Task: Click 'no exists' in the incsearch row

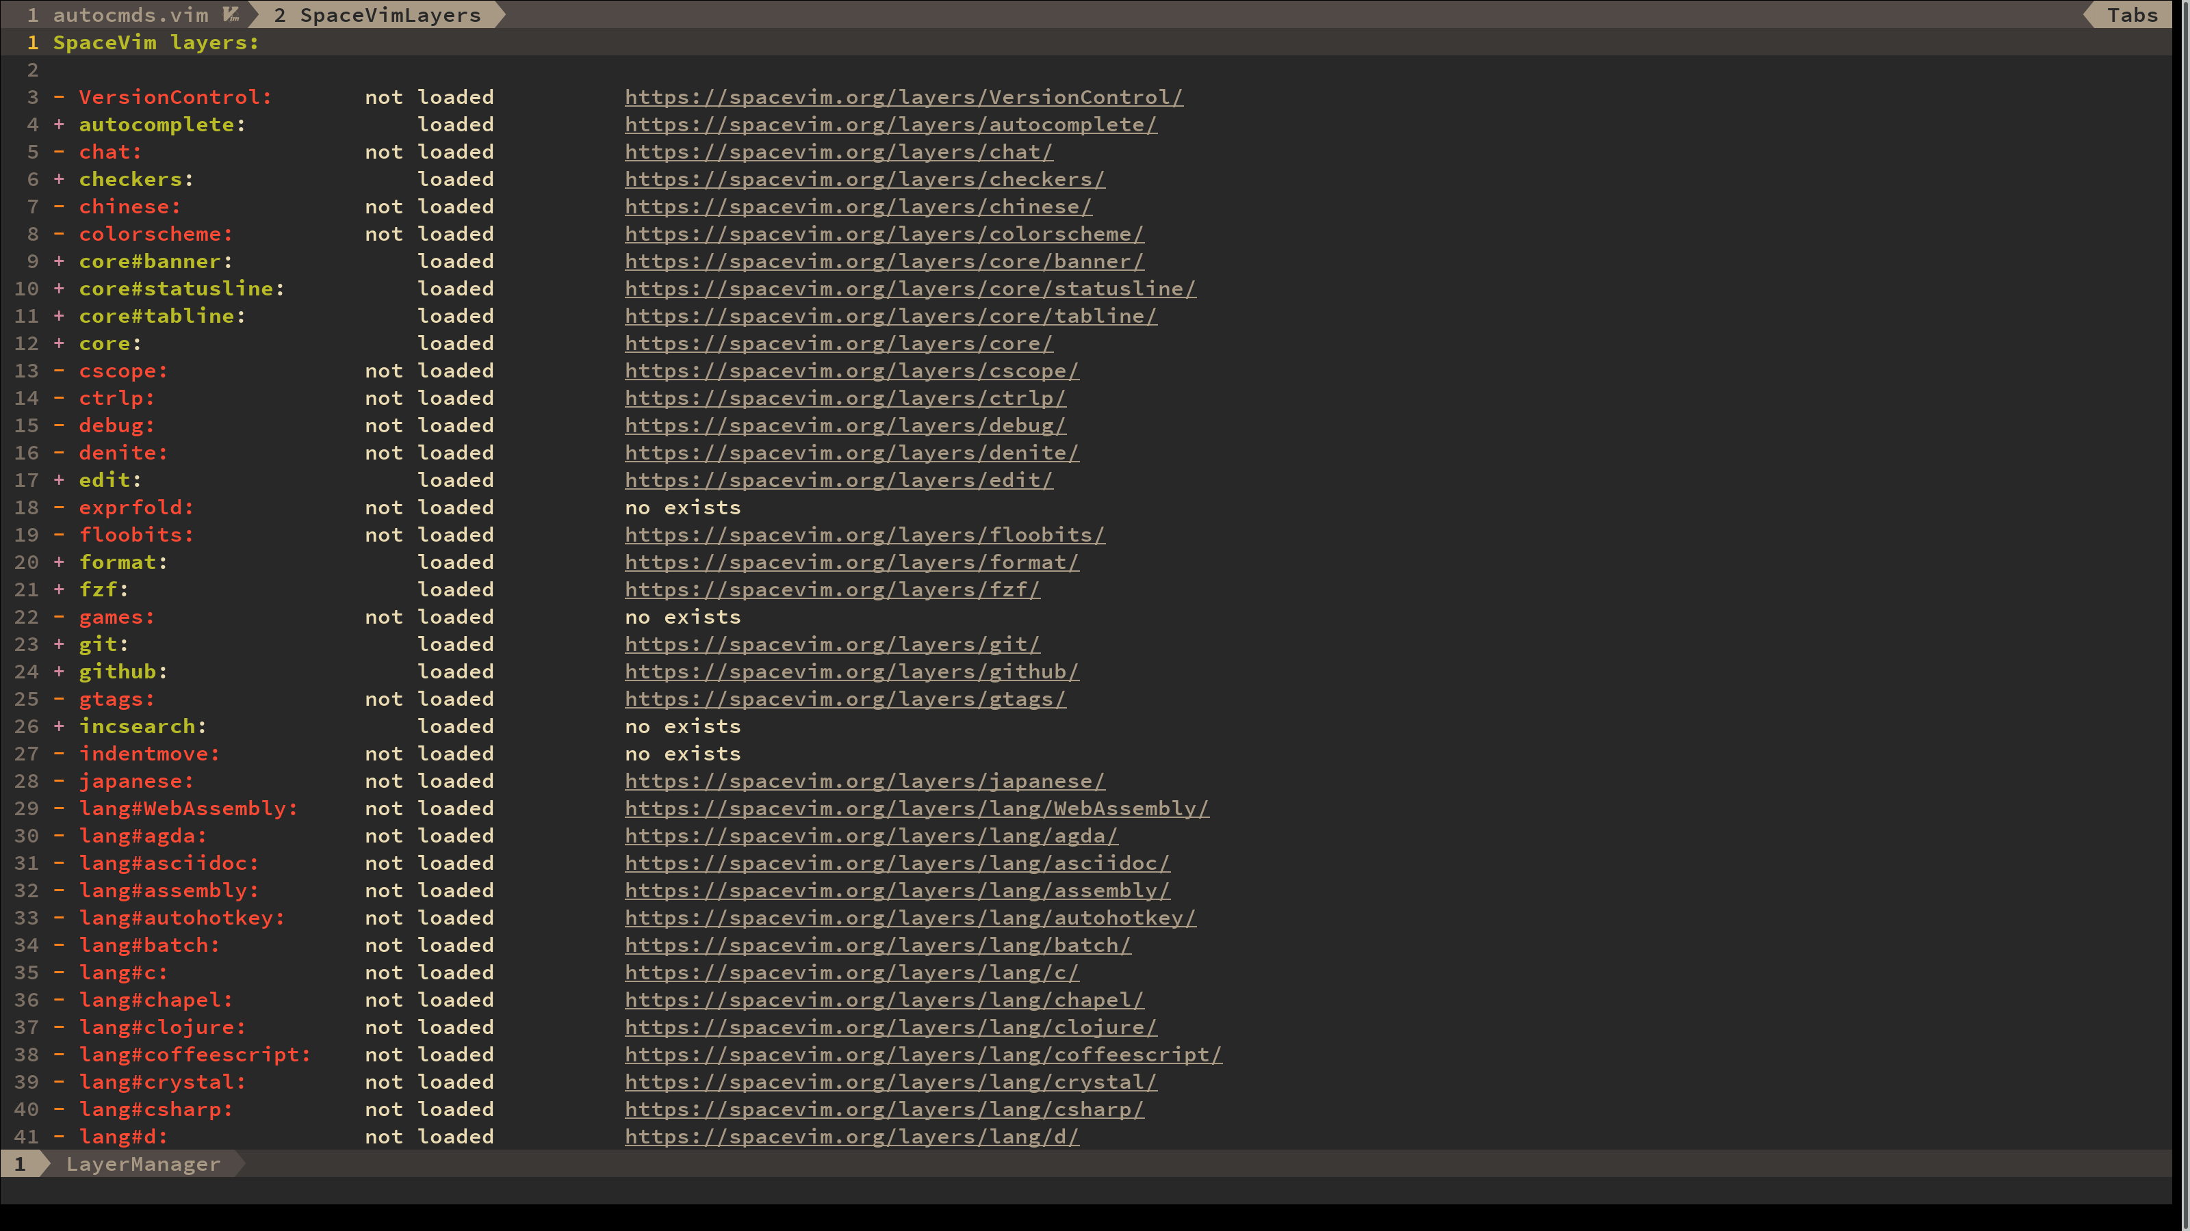Action: coord(683,726)
